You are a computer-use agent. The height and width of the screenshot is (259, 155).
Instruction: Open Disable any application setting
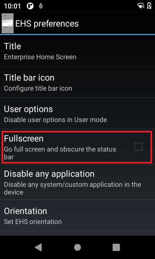point(77,182)
